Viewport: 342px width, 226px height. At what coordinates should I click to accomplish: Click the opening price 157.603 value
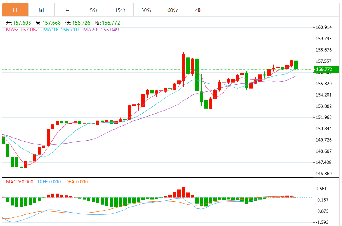coord(22,23)
